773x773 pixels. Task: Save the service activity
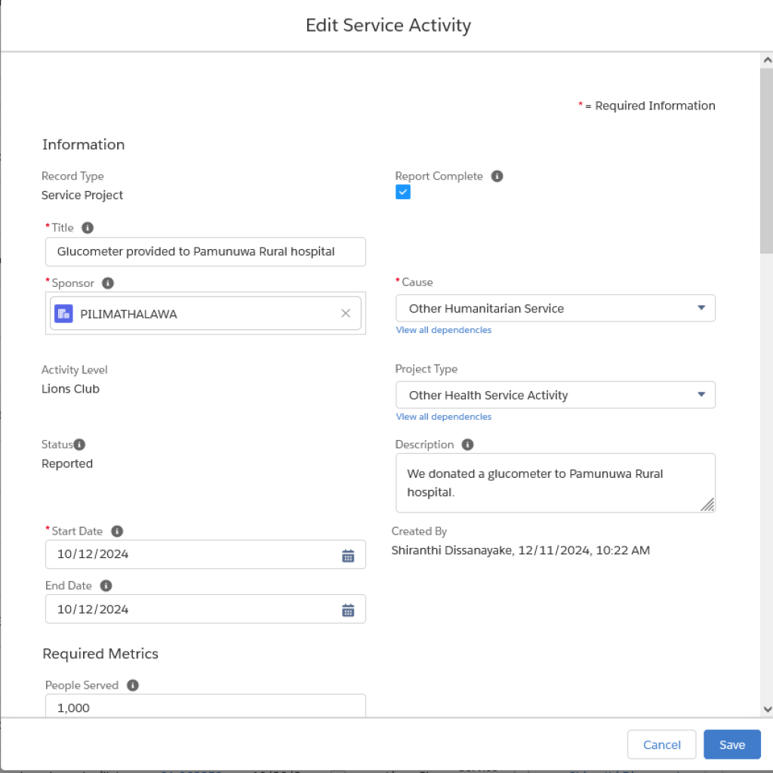point(732,744)
